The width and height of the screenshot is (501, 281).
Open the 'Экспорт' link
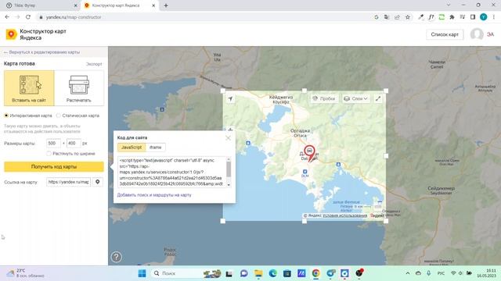(x=94, y=64)
